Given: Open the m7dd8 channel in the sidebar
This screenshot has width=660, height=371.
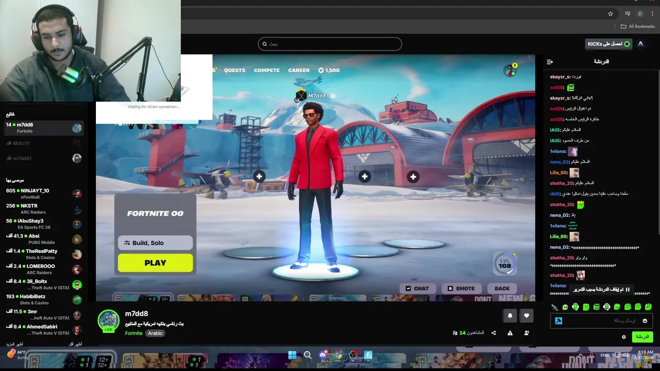Looking at the screenshot, I should 44,128.
